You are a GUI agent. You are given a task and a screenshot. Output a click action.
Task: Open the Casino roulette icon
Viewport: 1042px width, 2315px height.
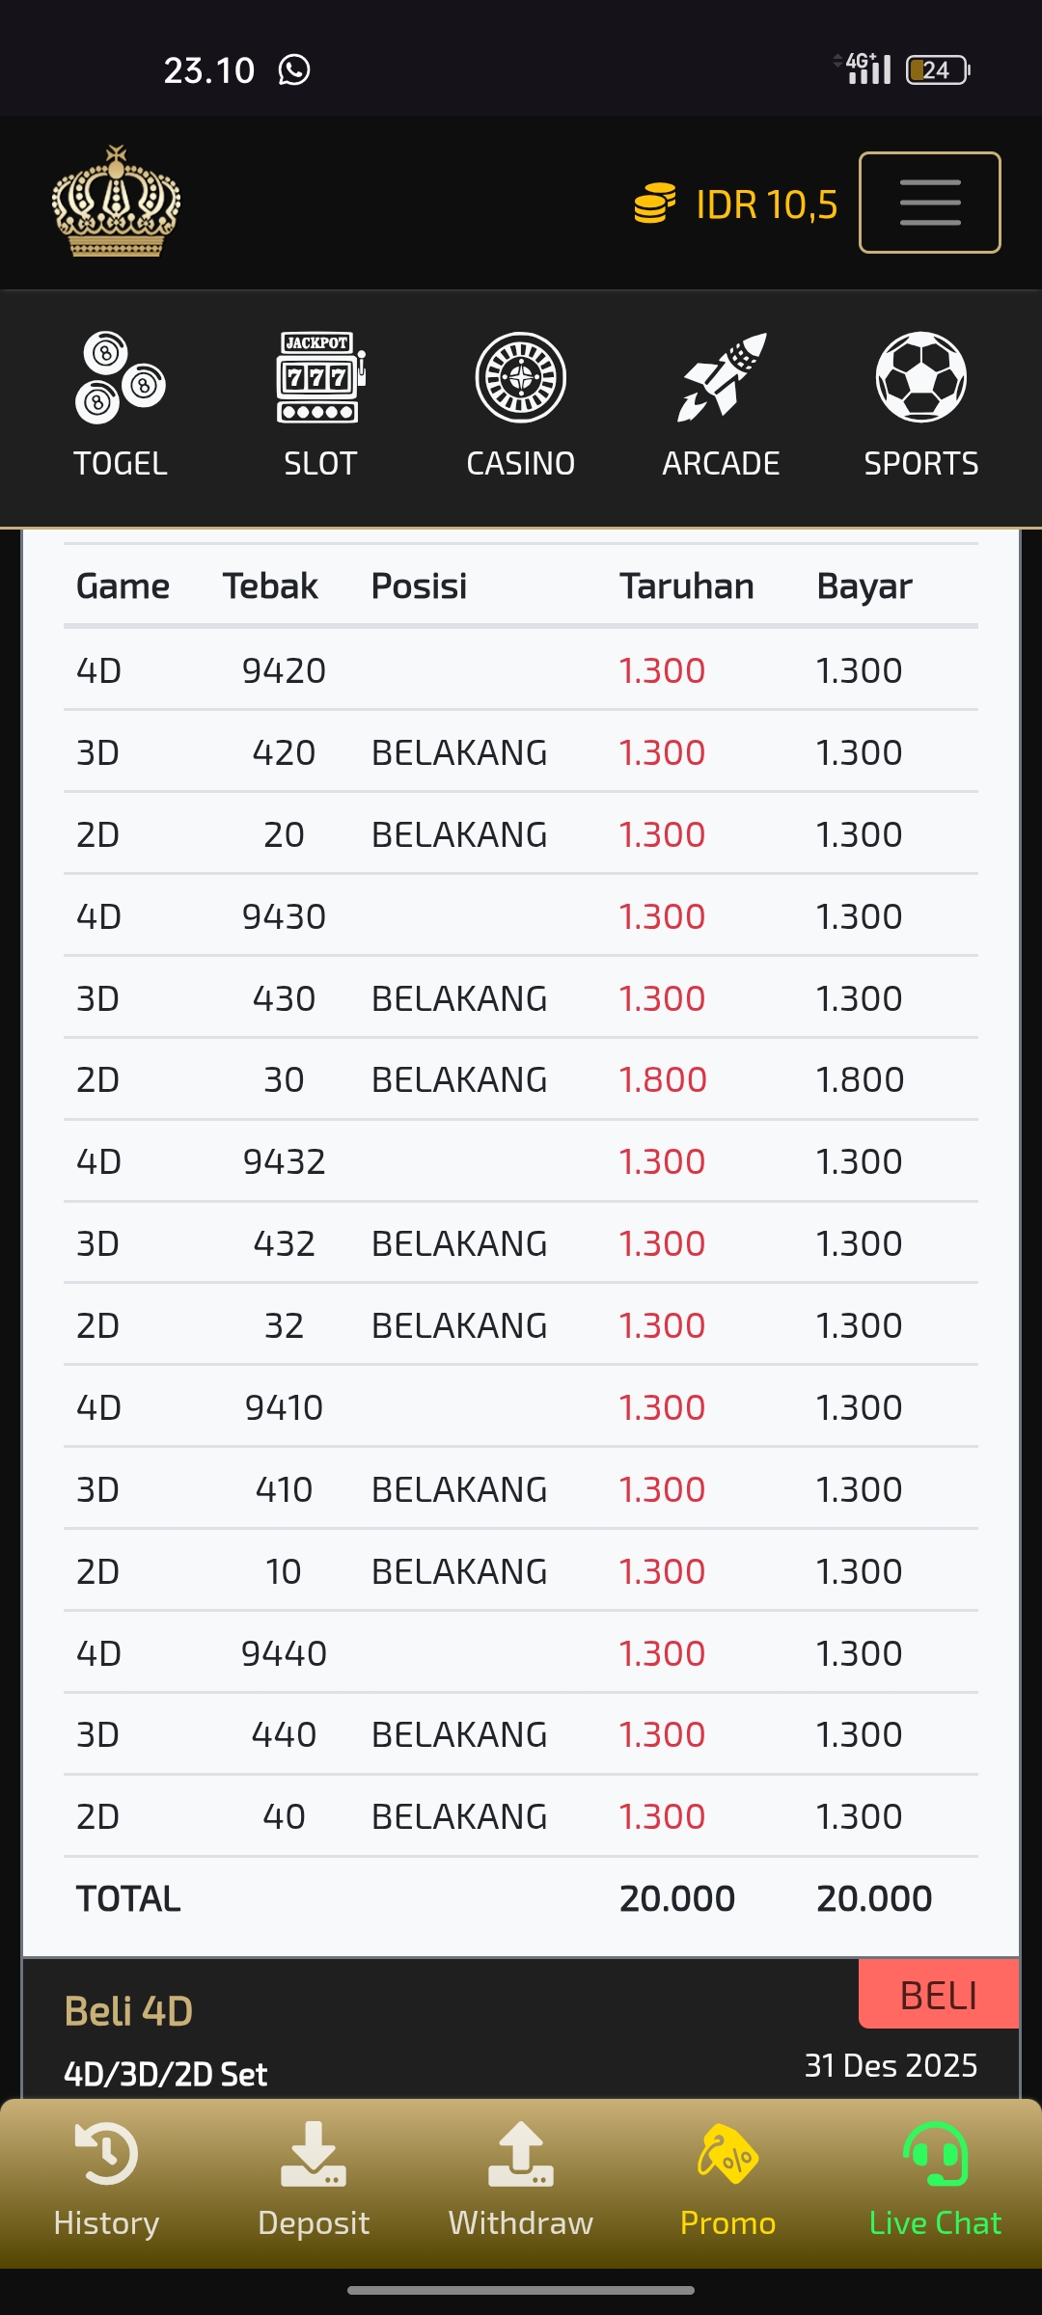pyautogui.click(x=521, y=378)
